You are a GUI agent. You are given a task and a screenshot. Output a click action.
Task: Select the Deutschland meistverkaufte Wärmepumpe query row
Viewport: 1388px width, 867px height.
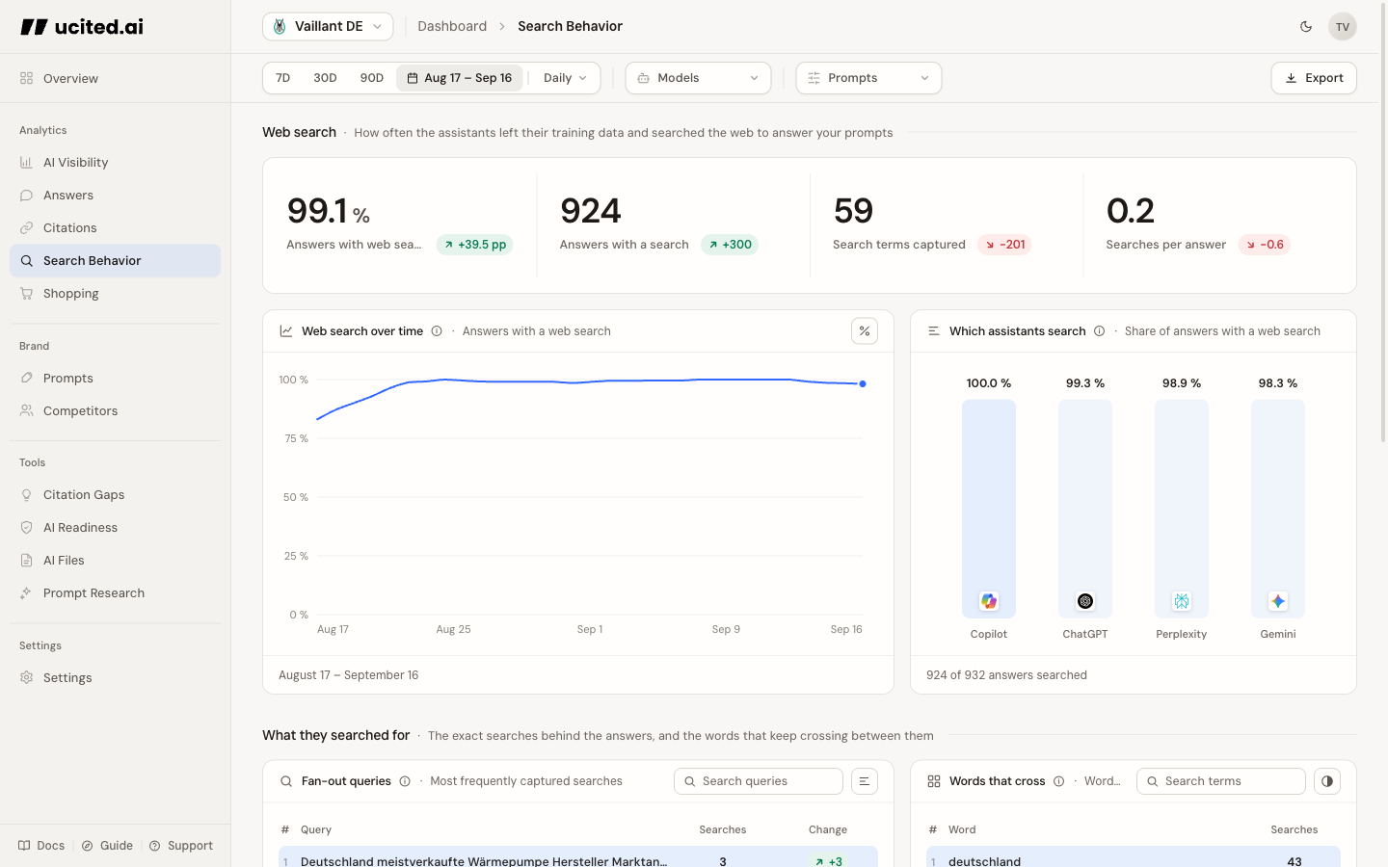[578, 858]
